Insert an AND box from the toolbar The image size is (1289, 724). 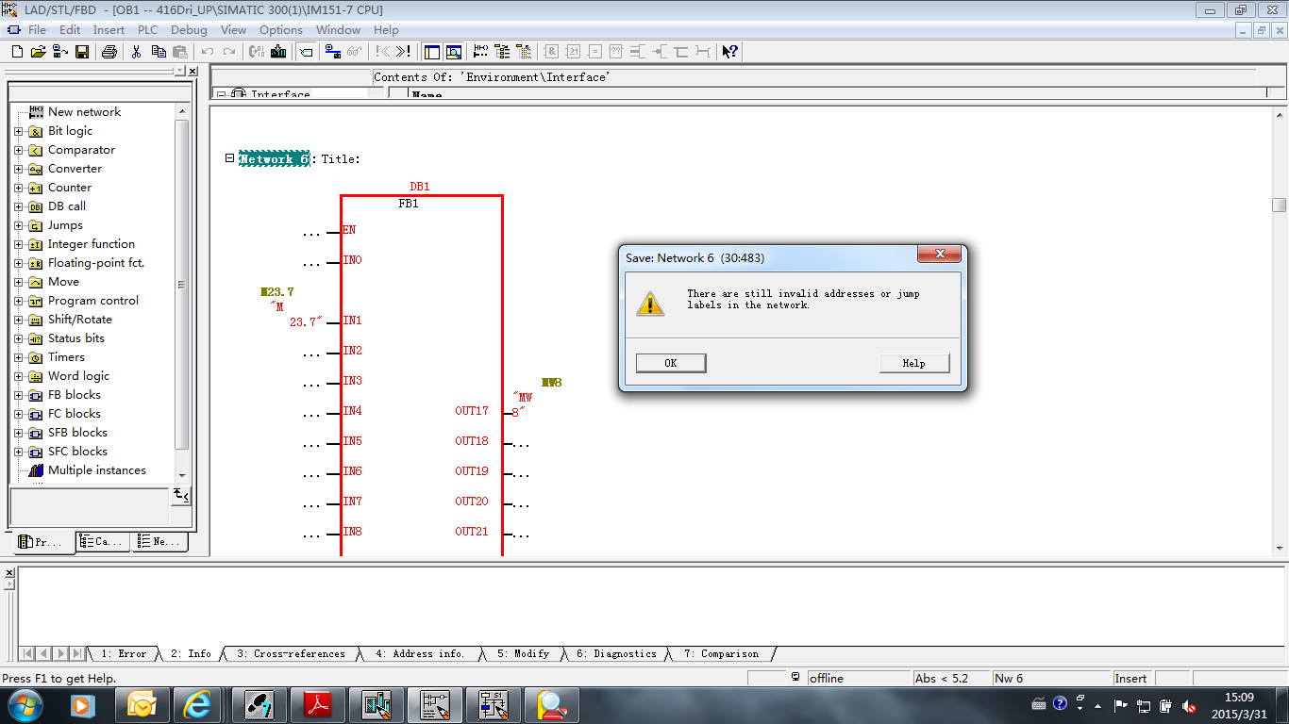click(552, 52)
